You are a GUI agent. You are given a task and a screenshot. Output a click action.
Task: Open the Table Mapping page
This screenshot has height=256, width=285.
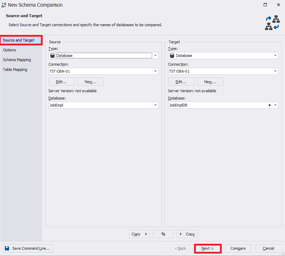pos(16,70)
